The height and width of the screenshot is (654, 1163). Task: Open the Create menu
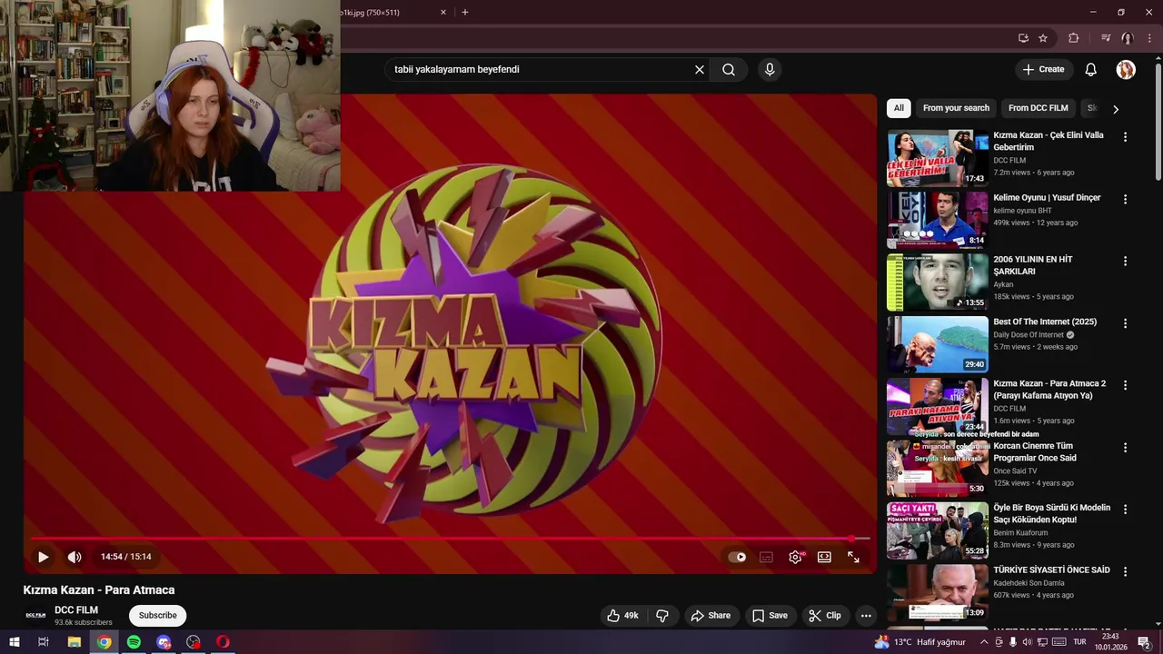tap(1043, 69)
